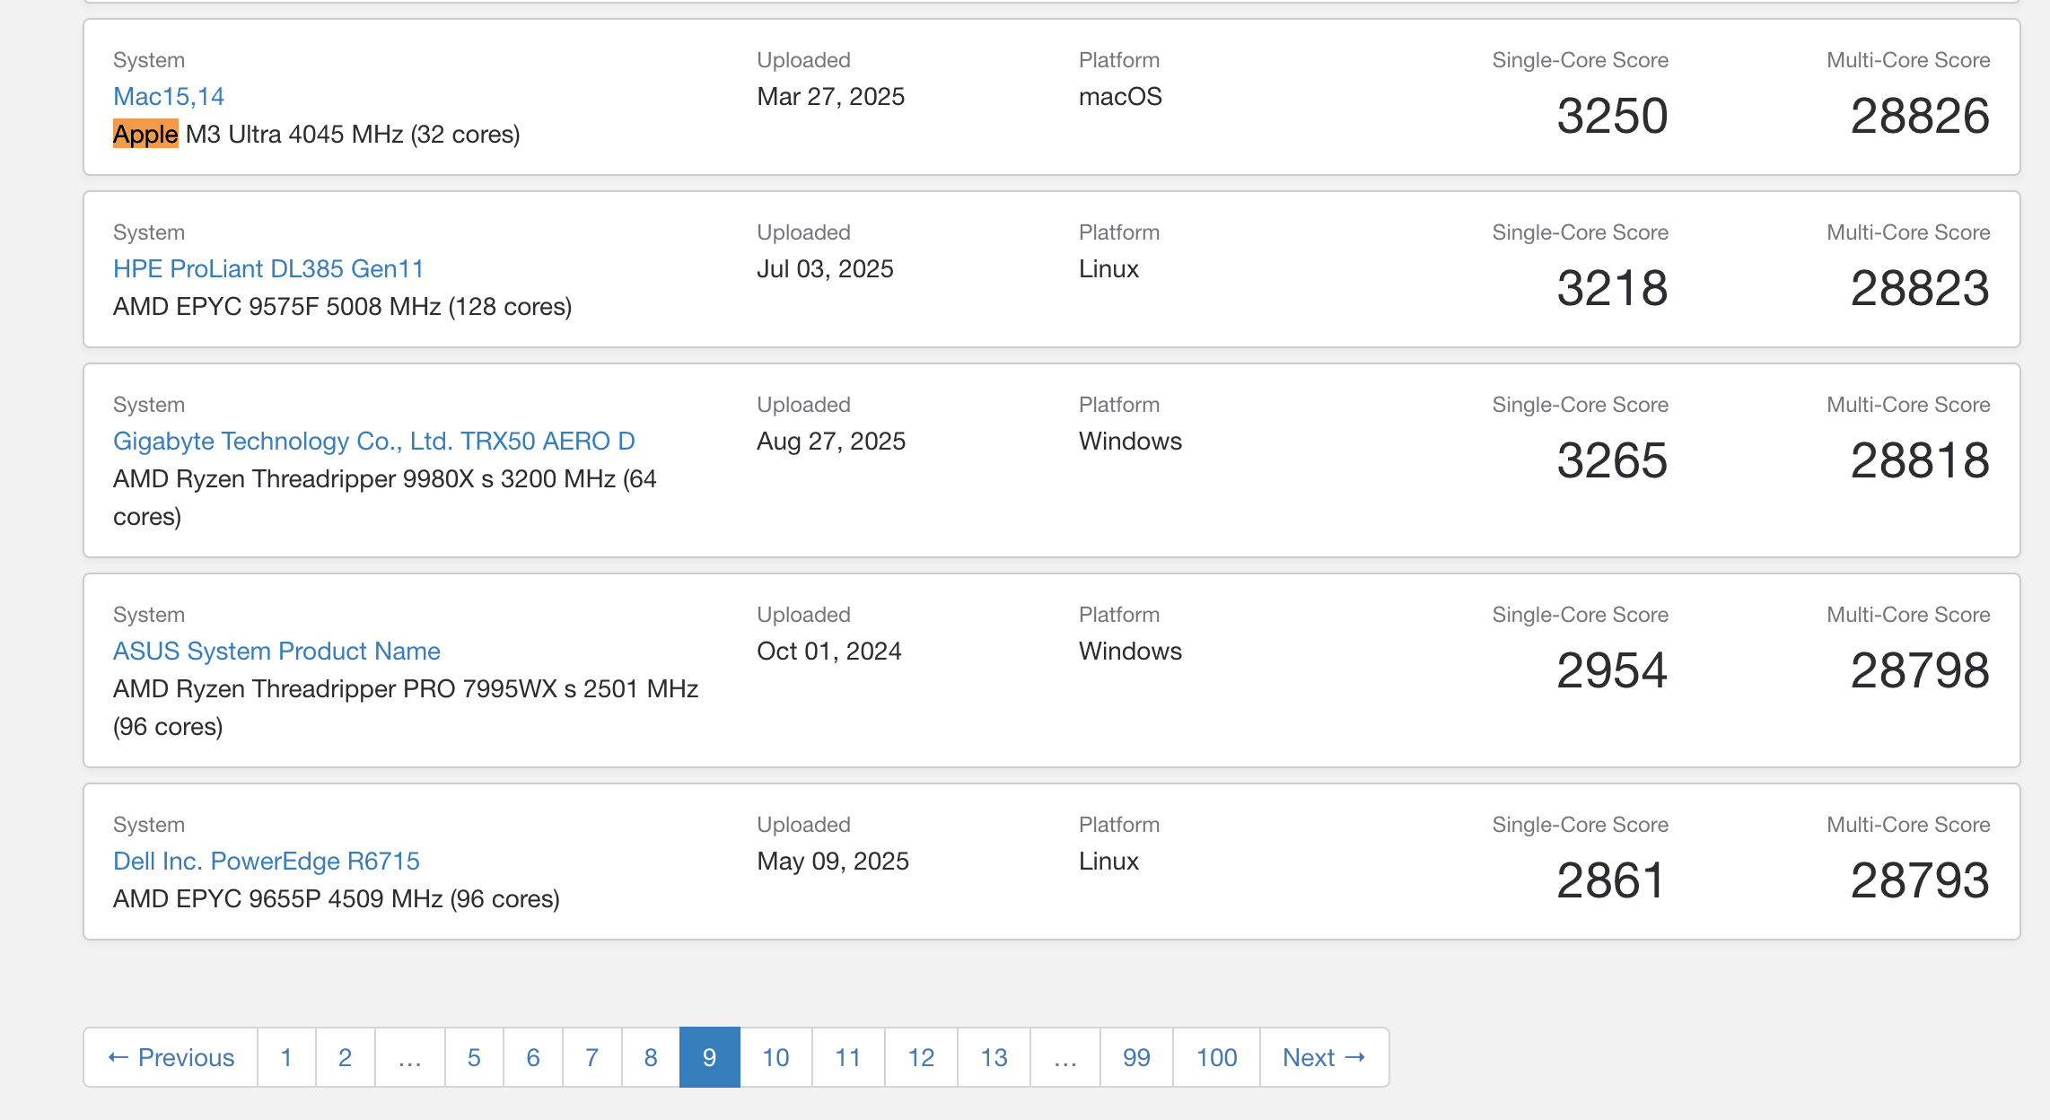The image size is (2050, 1120).
Task: Select page 8 in pagination
Action: tap(651, 1057)
